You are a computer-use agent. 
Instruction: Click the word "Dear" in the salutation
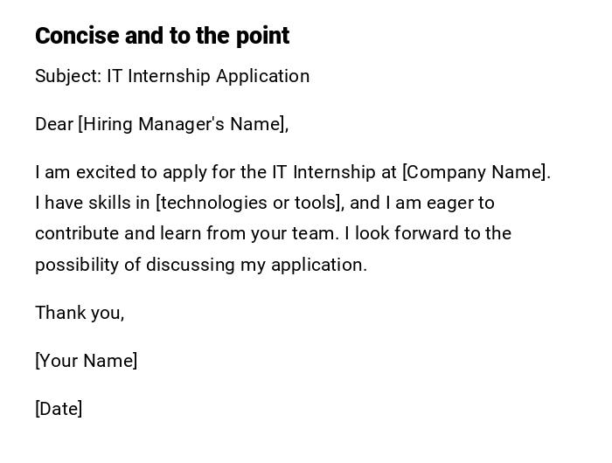tap(54, 124)
